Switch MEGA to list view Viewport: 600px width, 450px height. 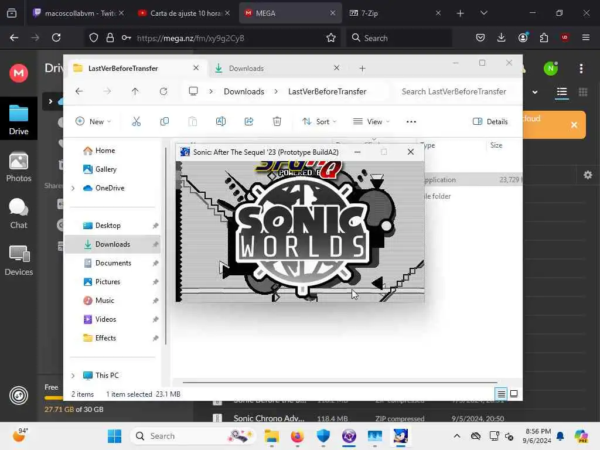pyautogui.click(x=562, y=92)
